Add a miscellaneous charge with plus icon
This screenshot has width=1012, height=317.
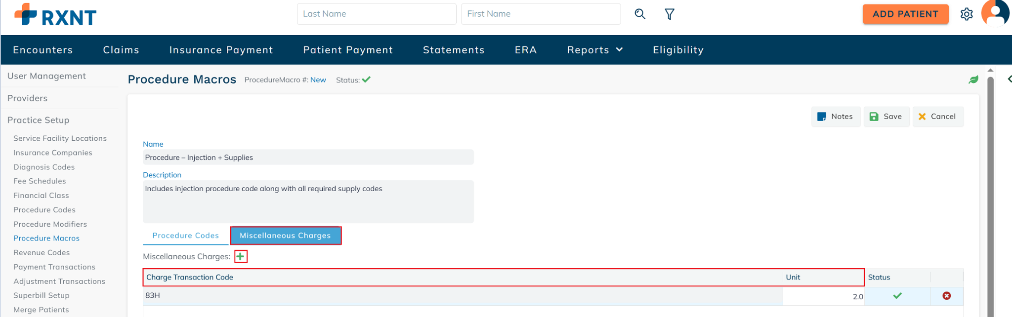click(241, 256)
